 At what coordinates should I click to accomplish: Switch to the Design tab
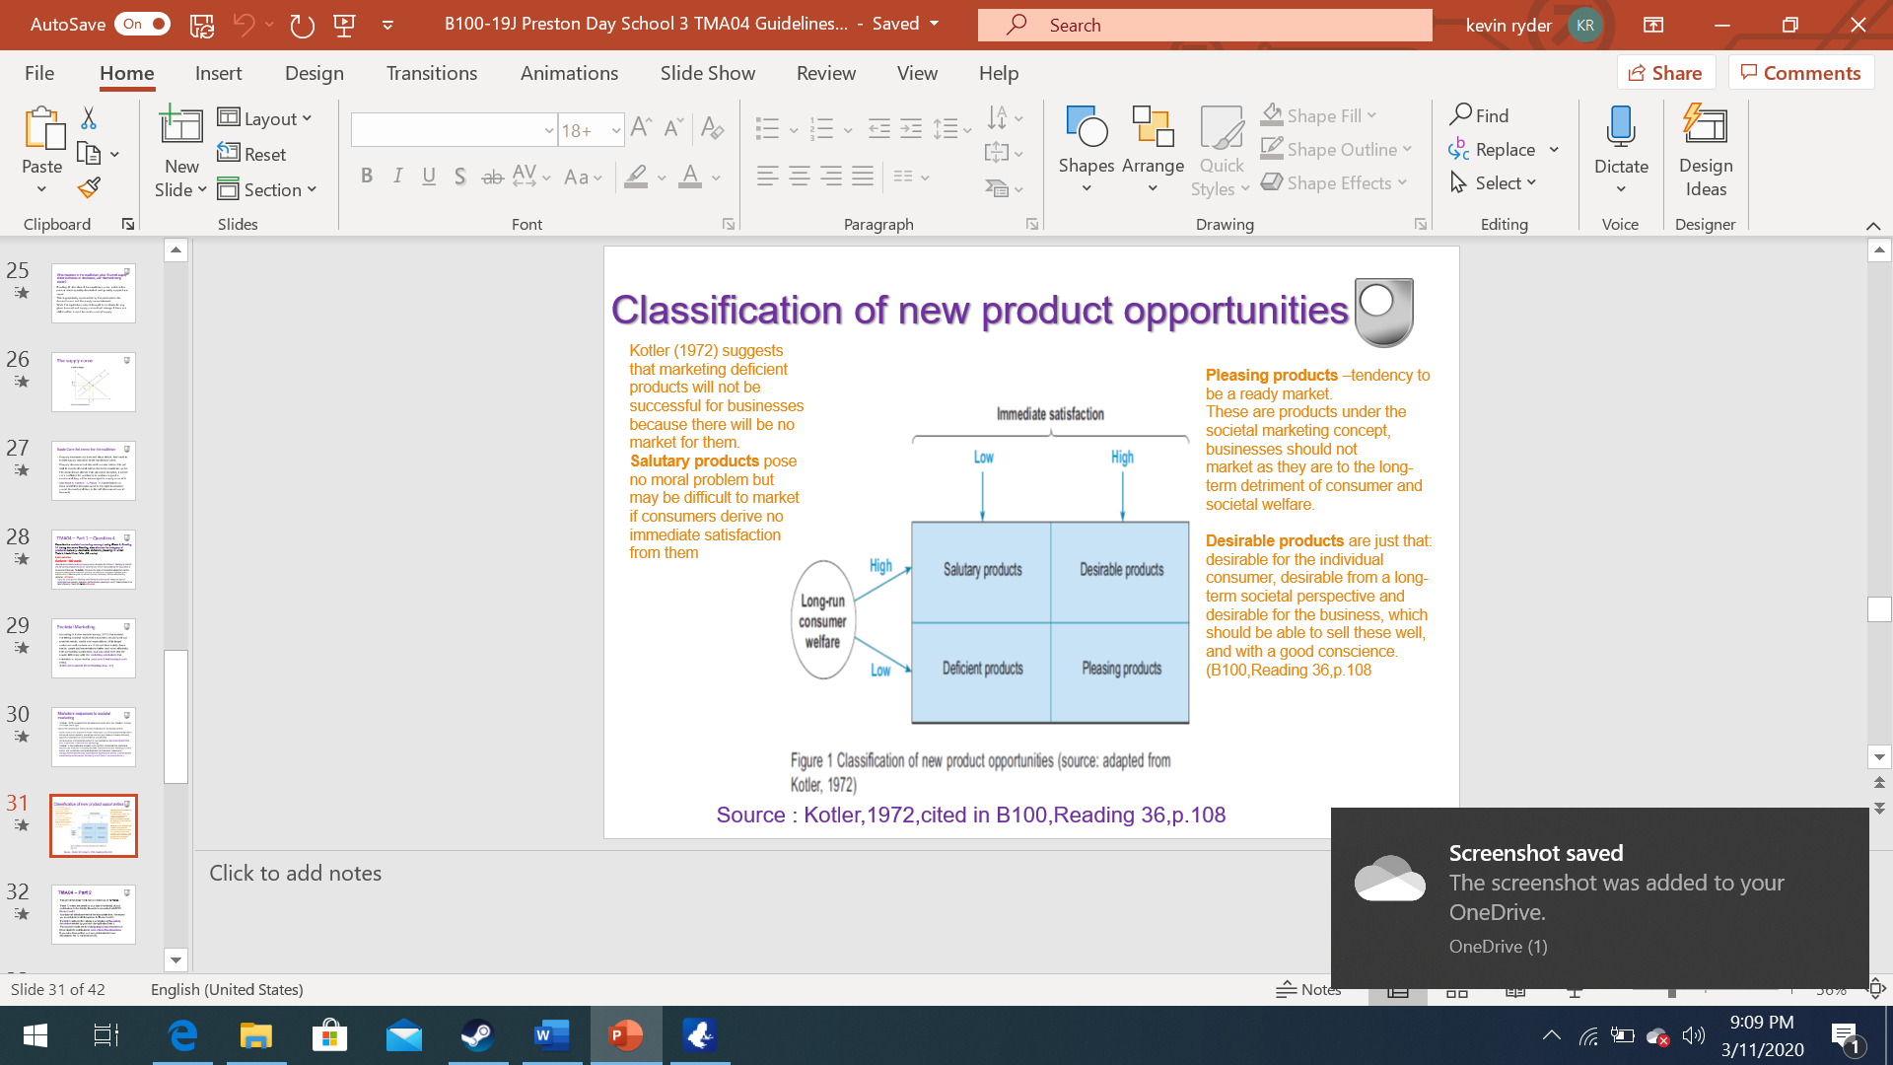[315, 73]
